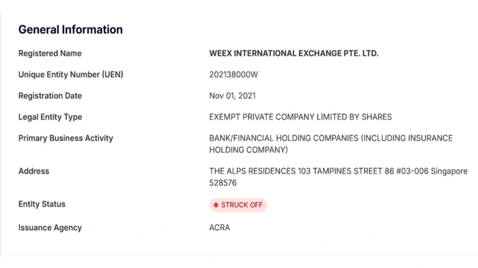Click the ACRA issuance agency value
Image resolution: width=478 pixels, height=268 pixels.
click(220, 228)
